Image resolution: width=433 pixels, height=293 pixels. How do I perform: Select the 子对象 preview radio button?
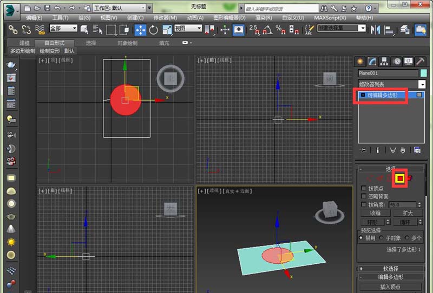381,238
